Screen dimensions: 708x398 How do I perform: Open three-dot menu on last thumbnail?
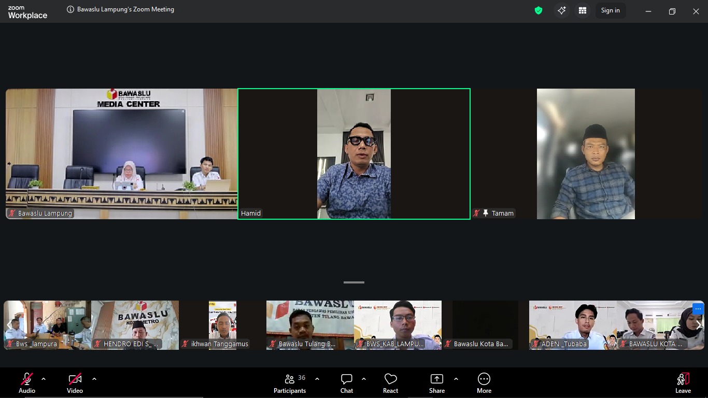coord(698,309)
